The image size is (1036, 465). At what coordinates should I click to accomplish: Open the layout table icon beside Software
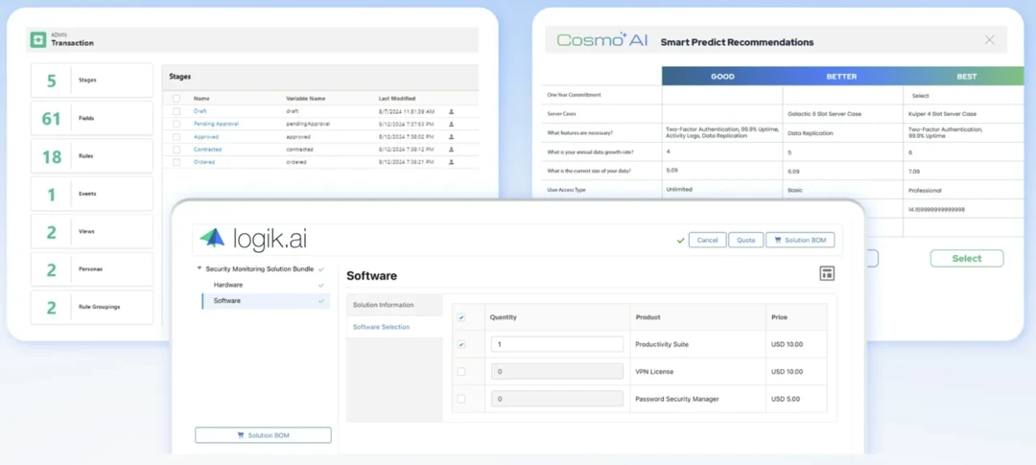[827, 274]
